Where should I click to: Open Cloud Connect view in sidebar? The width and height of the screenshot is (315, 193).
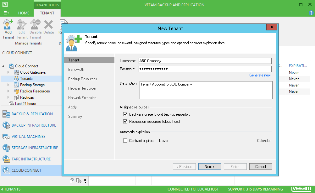31,170
